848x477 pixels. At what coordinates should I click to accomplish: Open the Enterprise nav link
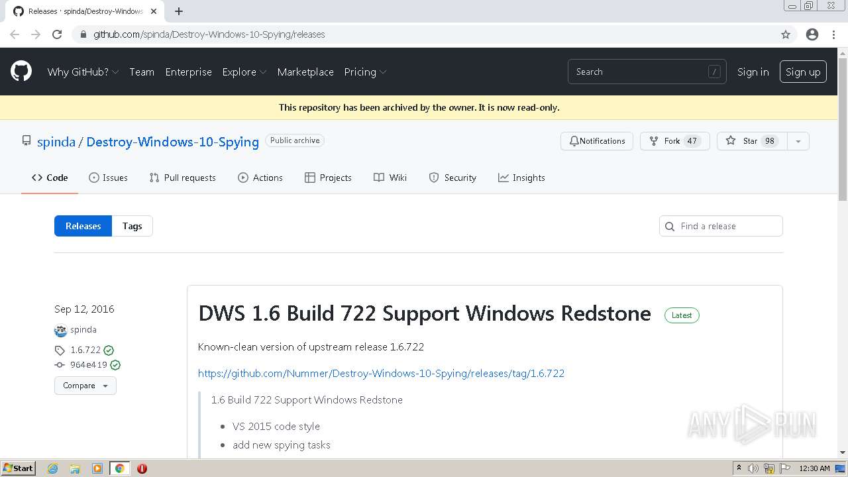(189, 72)
